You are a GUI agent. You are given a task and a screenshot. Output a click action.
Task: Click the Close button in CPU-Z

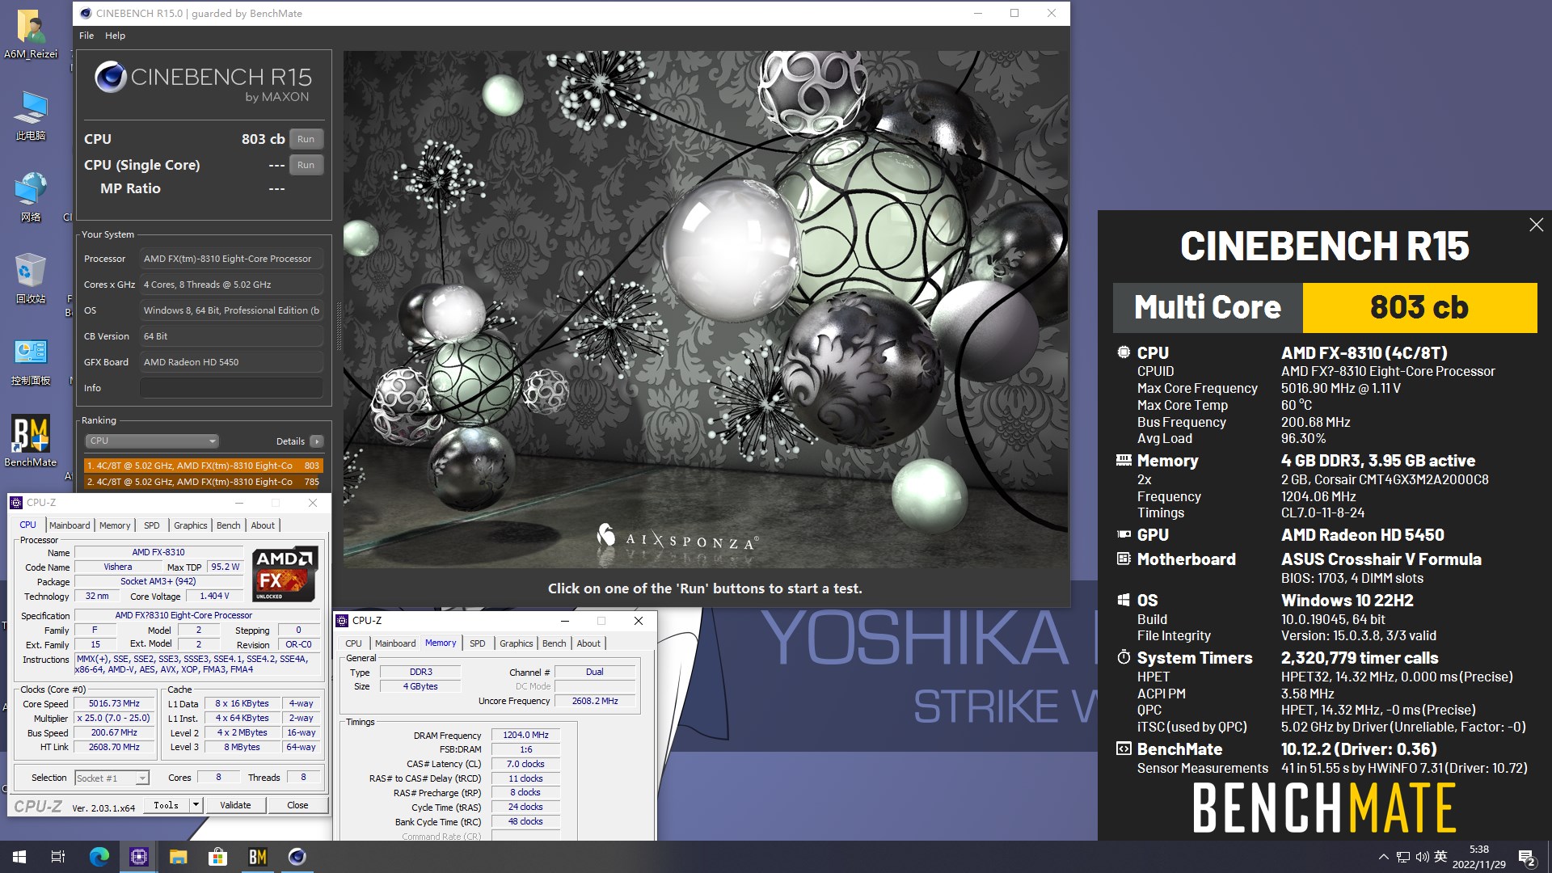click(297, 806)
